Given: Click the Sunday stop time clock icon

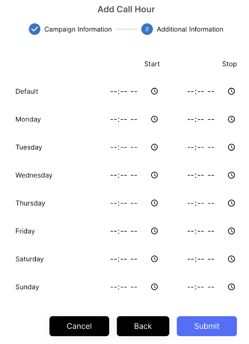Looking at the screenshot, I should pyautogui.click(x=231, y=287).
